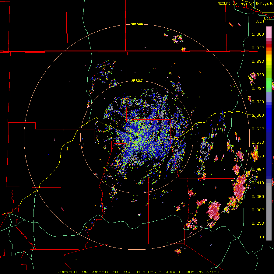Click the black radar site dot at center
Image resolution: width=274 pixels, height=274 pixels.
pos(137,137)
